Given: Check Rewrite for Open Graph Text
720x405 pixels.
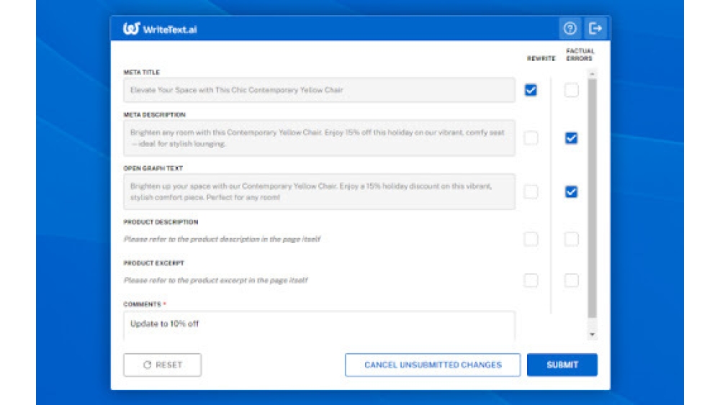Looking at the screenshot, I should coord(531,192).
